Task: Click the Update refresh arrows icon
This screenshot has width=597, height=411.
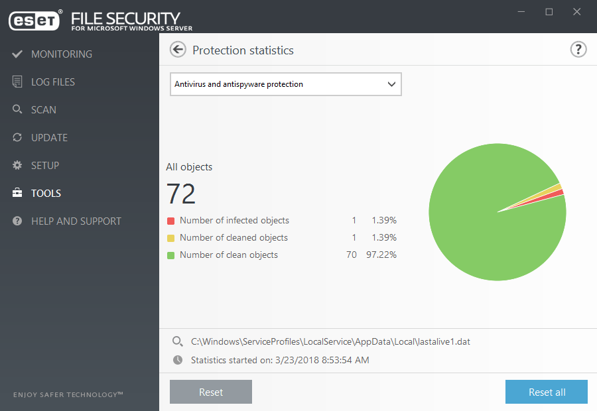Action: point(17,137)
